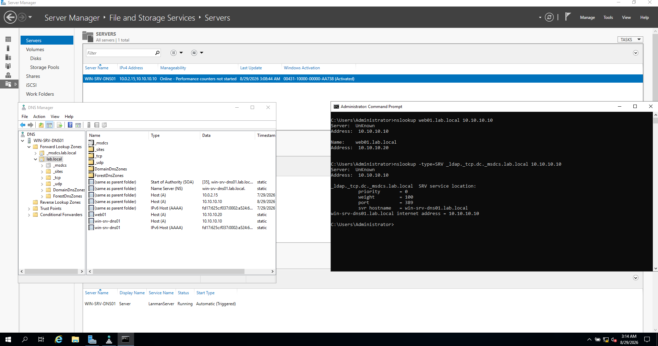Open Internet Explorer from the taskbar
Screen dimensions: 658x346
pyautogui.click(x=59, y=339)
